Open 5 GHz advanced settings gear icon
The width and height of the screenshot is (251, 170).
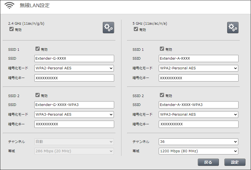coord(233,28)
